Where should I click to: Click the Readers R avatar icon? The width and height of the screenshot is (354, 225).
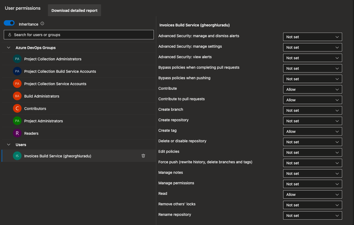click(17, 133)
